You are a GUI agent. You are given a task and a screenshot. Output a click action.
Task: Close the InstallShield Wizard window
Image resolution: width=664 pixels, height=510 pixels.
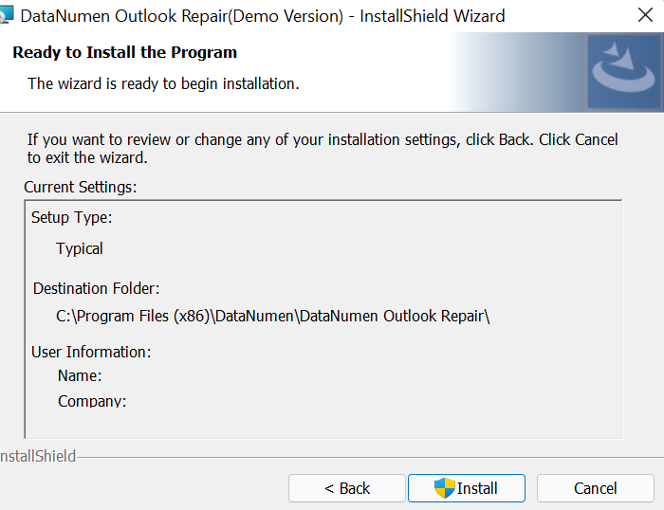pos(645,15)
